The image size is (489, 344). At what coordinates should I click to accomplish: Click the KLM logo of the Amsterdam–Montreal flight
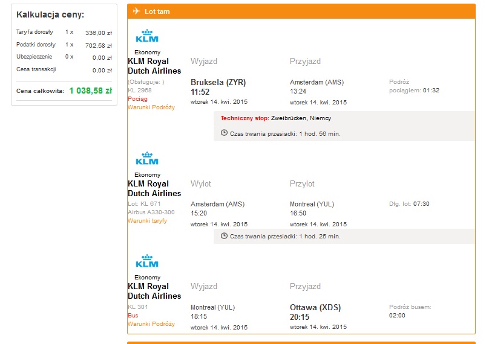147,158
